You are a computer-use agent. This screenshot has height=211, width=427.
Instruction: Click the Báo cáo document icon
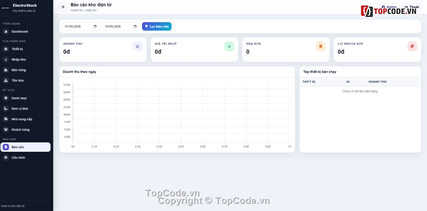pyautogui.click(x=6, y=147)
